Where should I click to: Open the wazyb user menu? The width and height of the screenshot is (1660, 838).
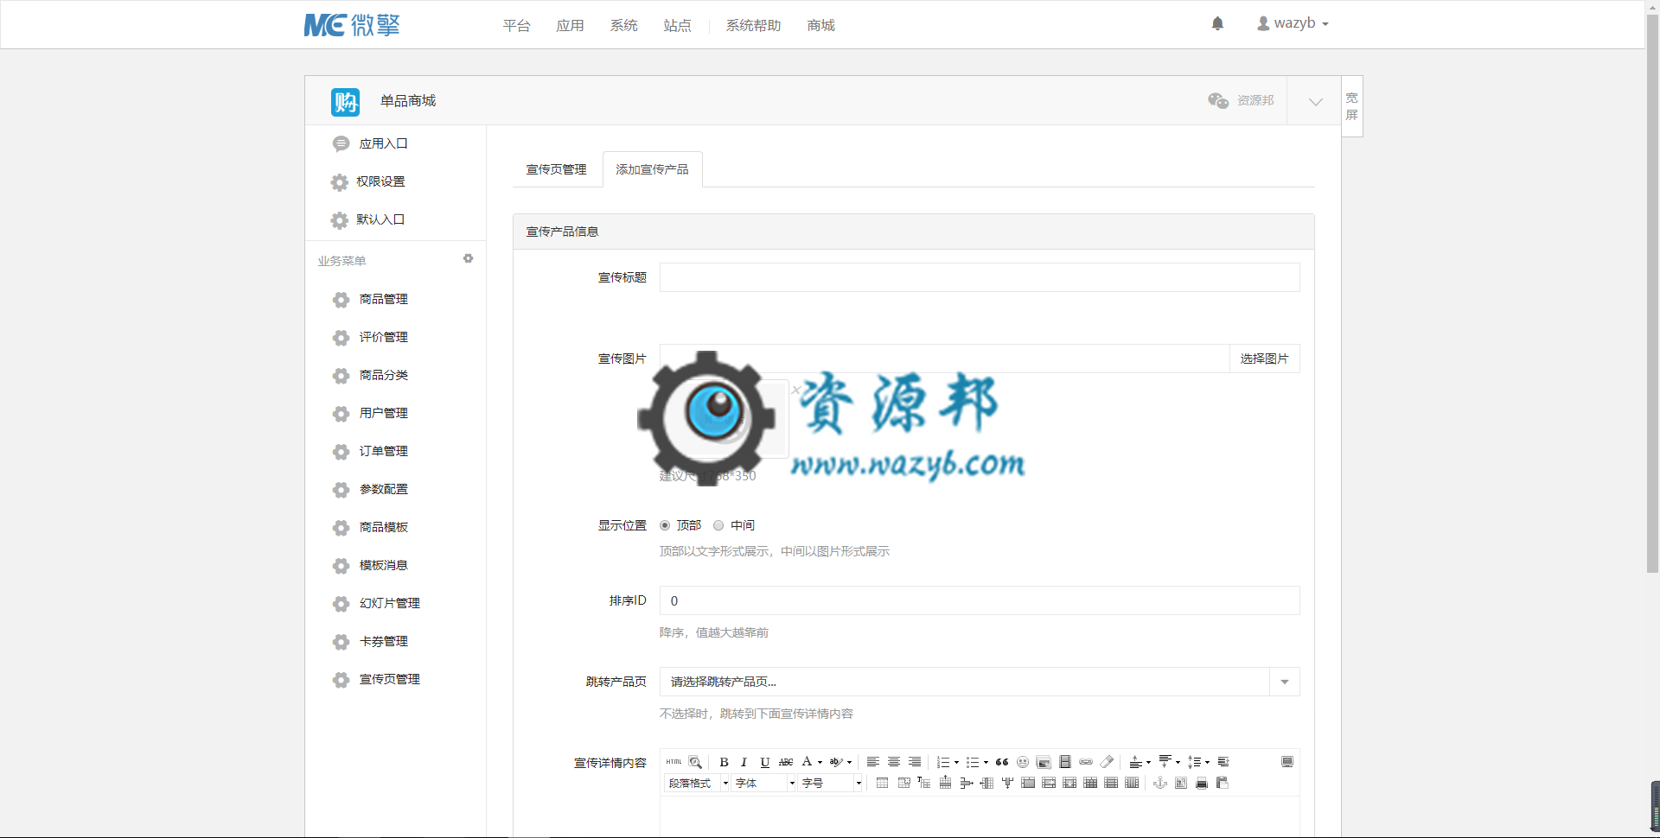(x=1293, y=23)
